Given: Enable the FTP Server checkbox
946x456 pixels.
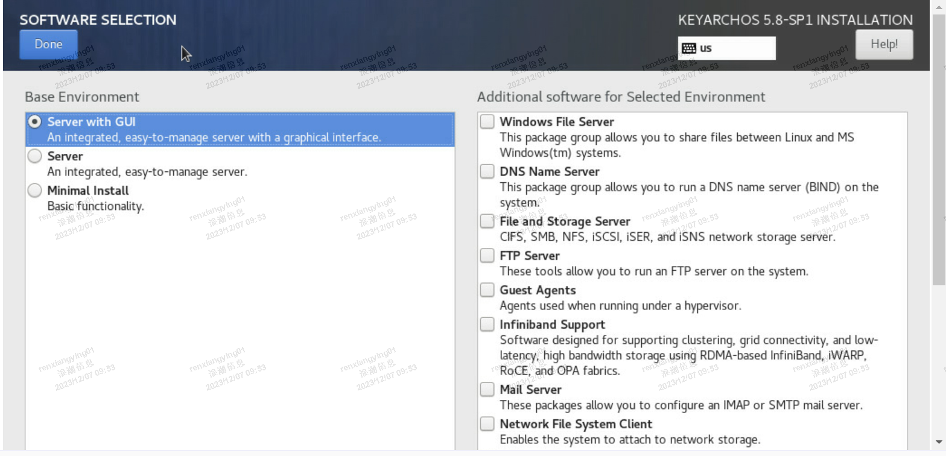Looking at the screenshot, I should click(487, 256).
